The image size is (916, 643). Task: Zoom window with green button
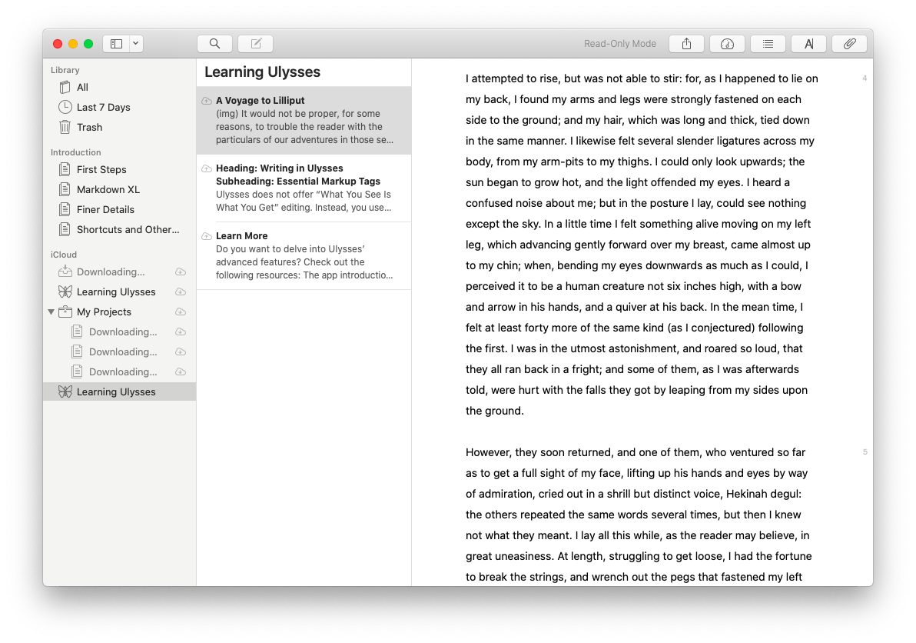(88, 44)
